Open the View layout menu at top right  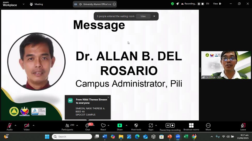(217, 4)
